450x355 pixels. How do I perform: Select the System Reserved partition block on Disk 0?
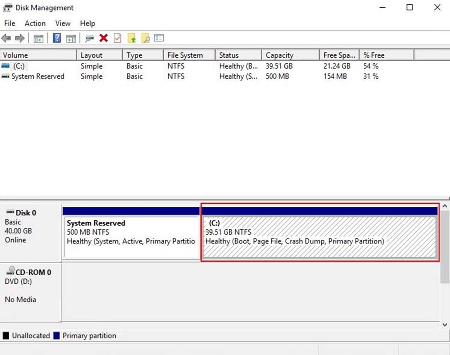131,232
